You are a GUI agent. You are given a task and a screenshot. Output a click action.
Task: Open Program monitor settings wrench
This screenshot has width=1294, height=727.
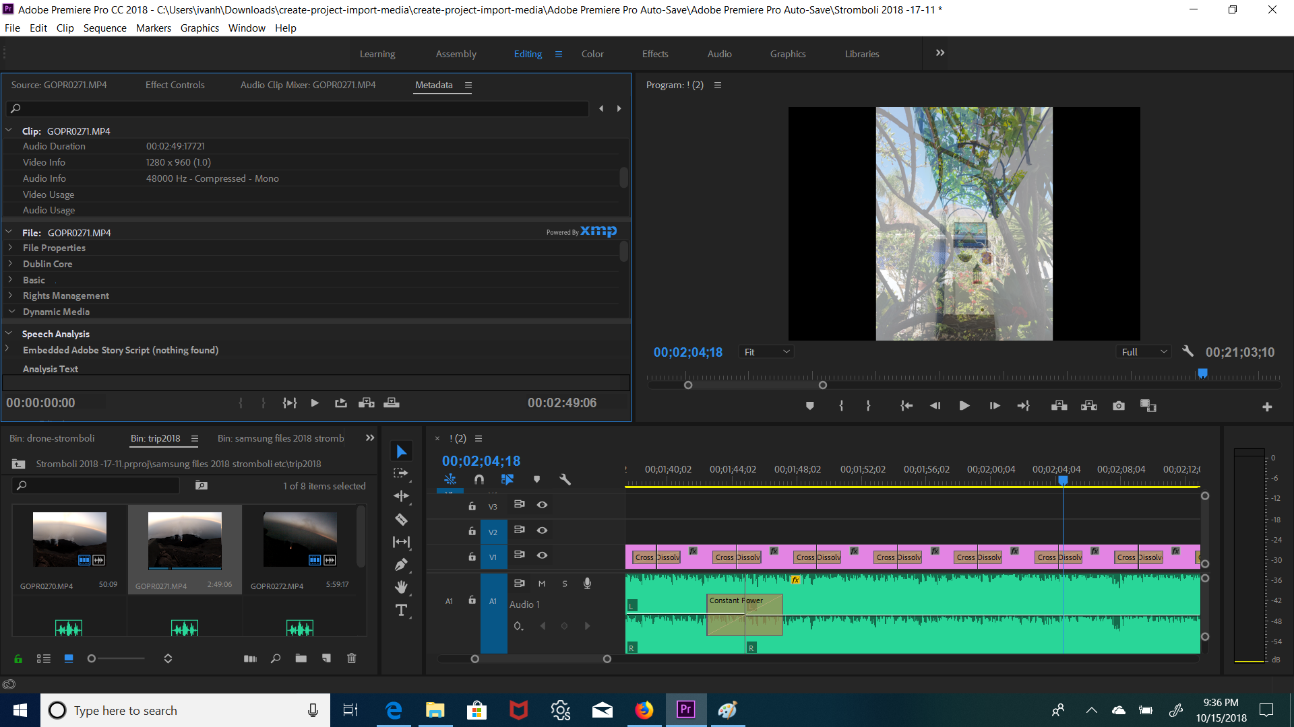pyautogui.click(x=1188, y=351)
